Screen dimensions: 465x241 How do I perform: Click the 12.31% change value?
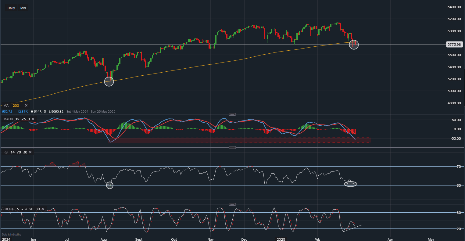tap(23, 112)
